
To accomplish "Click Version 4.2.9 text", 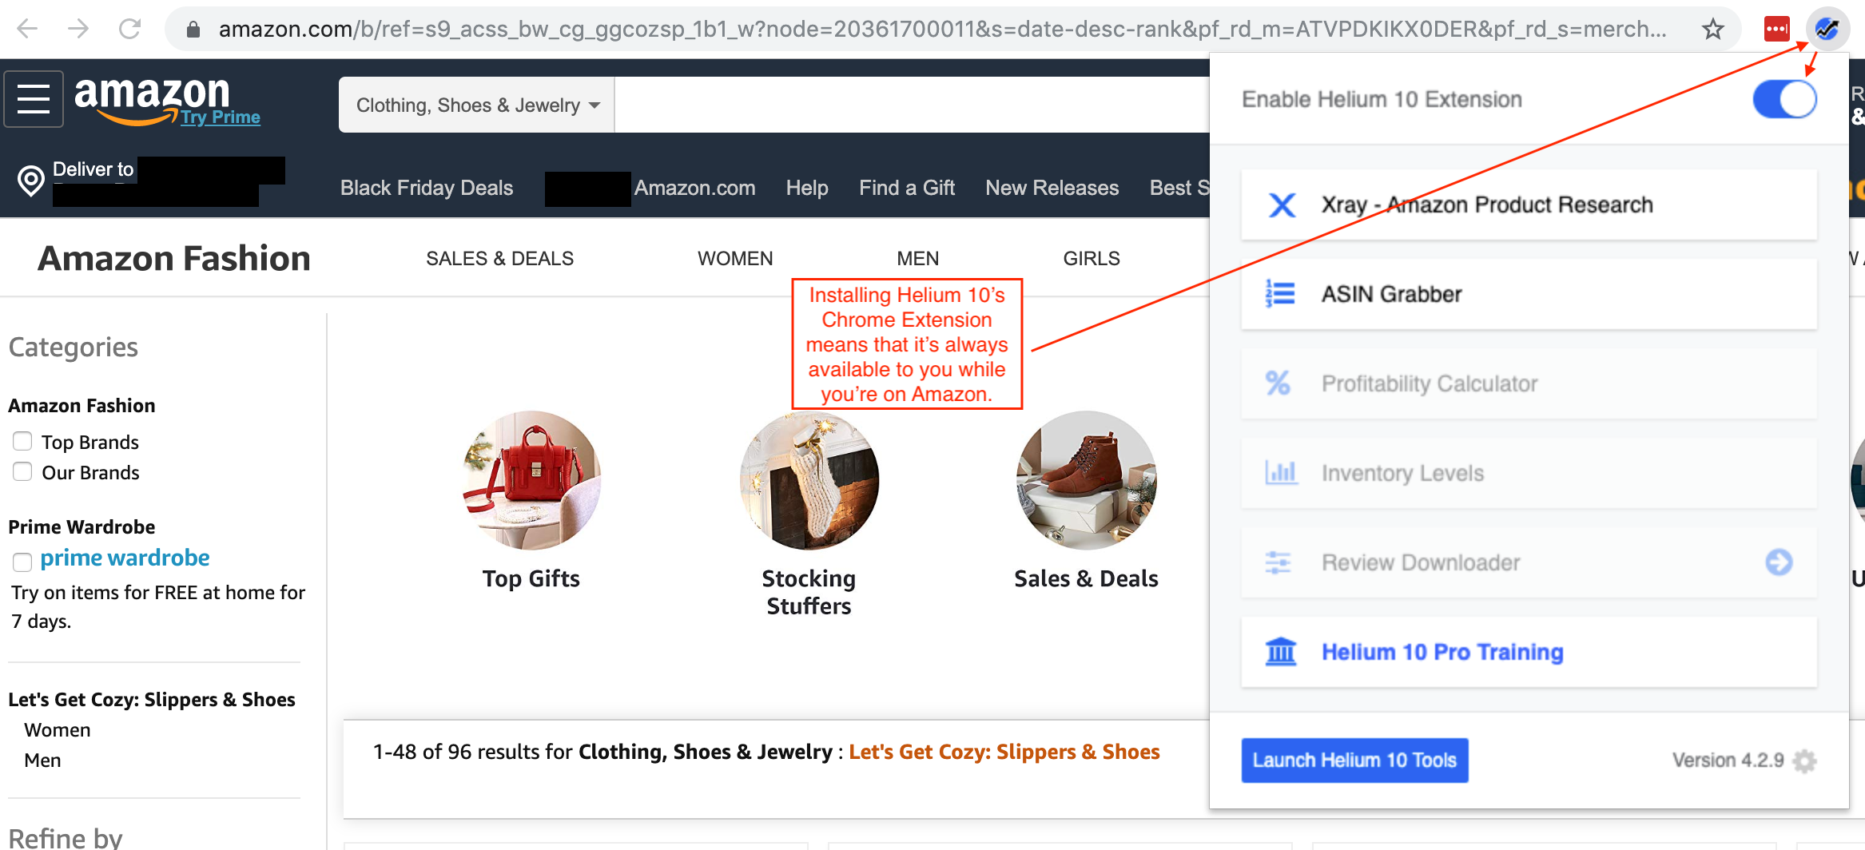I will [1728, 760].
